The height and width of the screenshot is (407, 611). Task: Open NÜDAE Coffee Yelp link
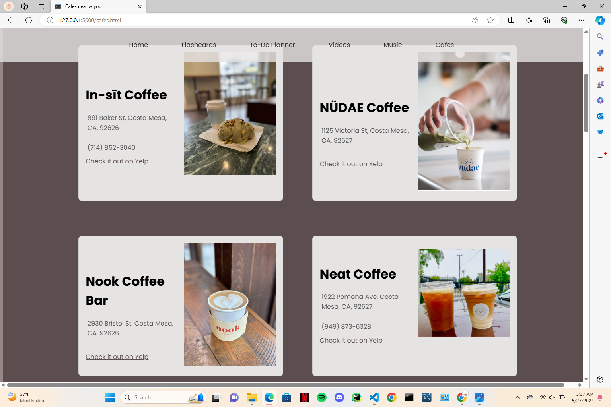pos(351,164)
